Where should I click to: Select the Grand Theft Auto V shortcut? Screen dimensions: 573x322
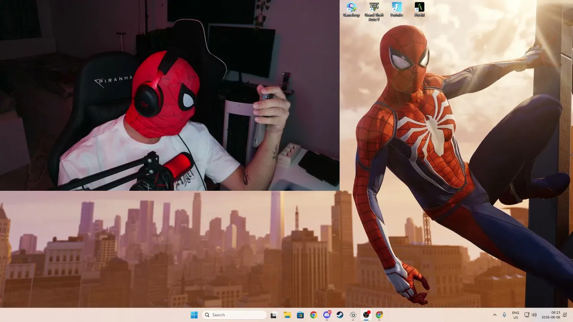pyautogui.click(x=374, y=11)
